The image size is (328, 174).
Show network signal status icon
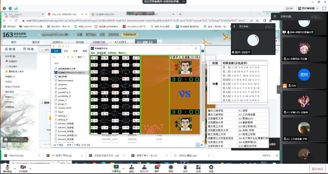pos(16,8)
